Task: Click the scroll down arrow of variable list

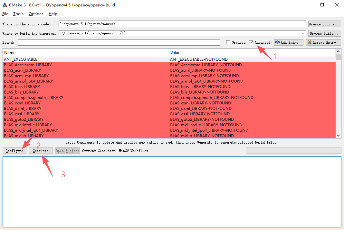Action: [338, 136]
